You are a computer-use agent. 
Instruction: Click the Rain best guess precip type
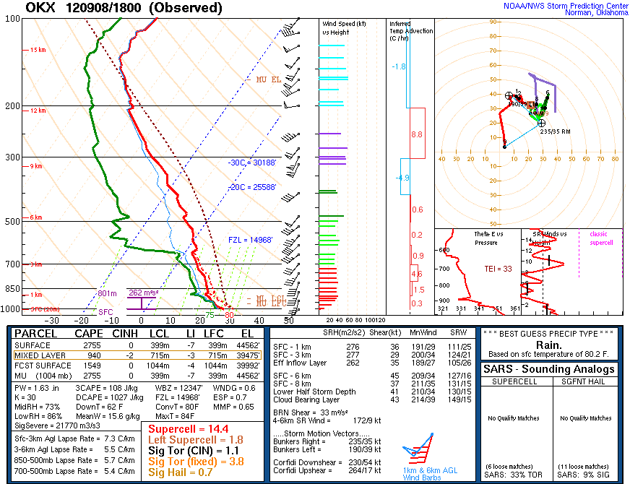tap(554, 345)
